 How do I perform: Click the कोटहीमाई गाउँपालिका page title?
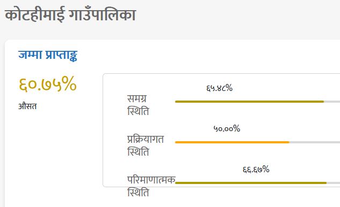click(x=70, y=14)
